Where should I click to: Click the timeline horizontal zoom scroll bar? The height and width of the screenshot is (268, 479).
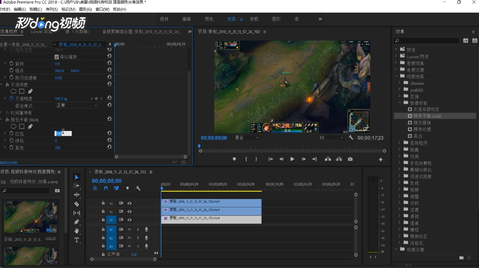123,259
